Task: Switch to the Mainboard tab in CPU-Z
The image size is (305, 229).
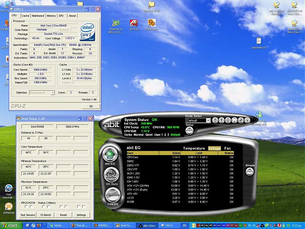Action: [x=38, y=16]
